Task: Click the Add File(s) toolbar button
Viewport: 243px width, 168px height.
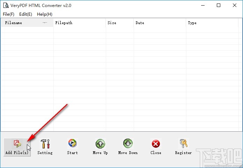Action: pyautogui.click(x=17, y=147)
